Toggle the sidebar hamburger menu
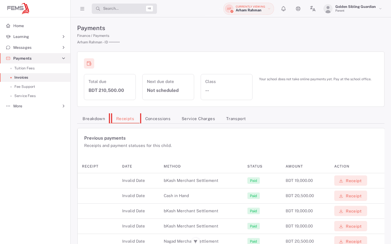 tap(82, 9)
